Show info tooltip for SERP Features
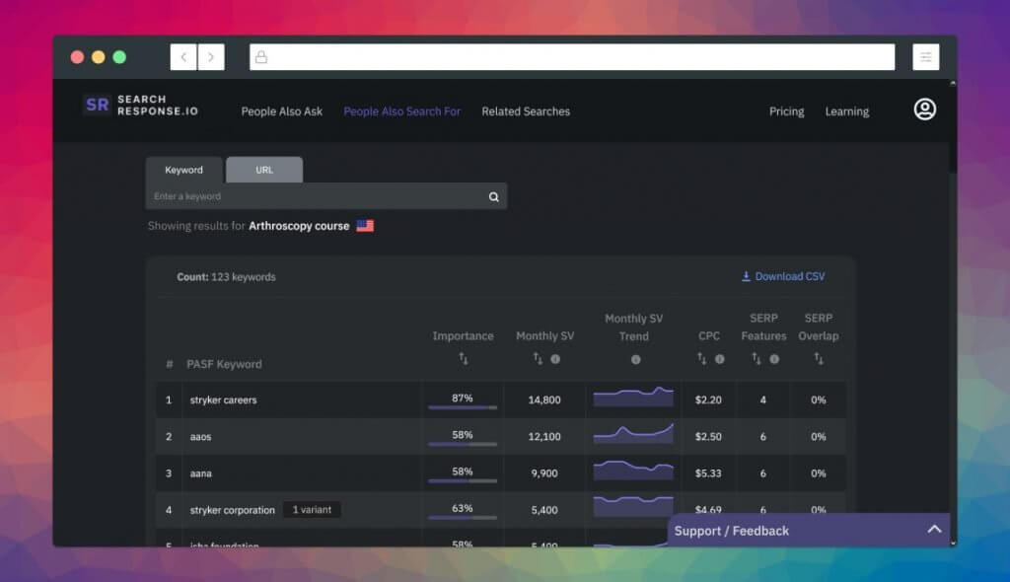The image size is (1010, 582). (774, 359)
